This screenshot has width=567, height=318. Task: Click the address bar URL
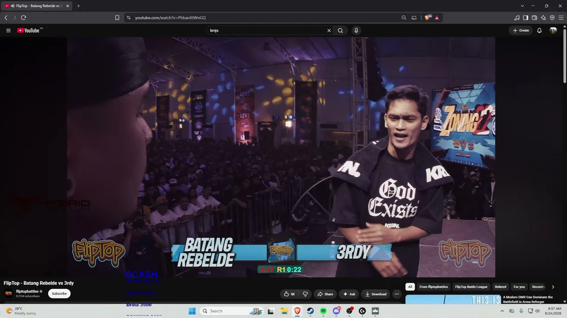point(171,18)
